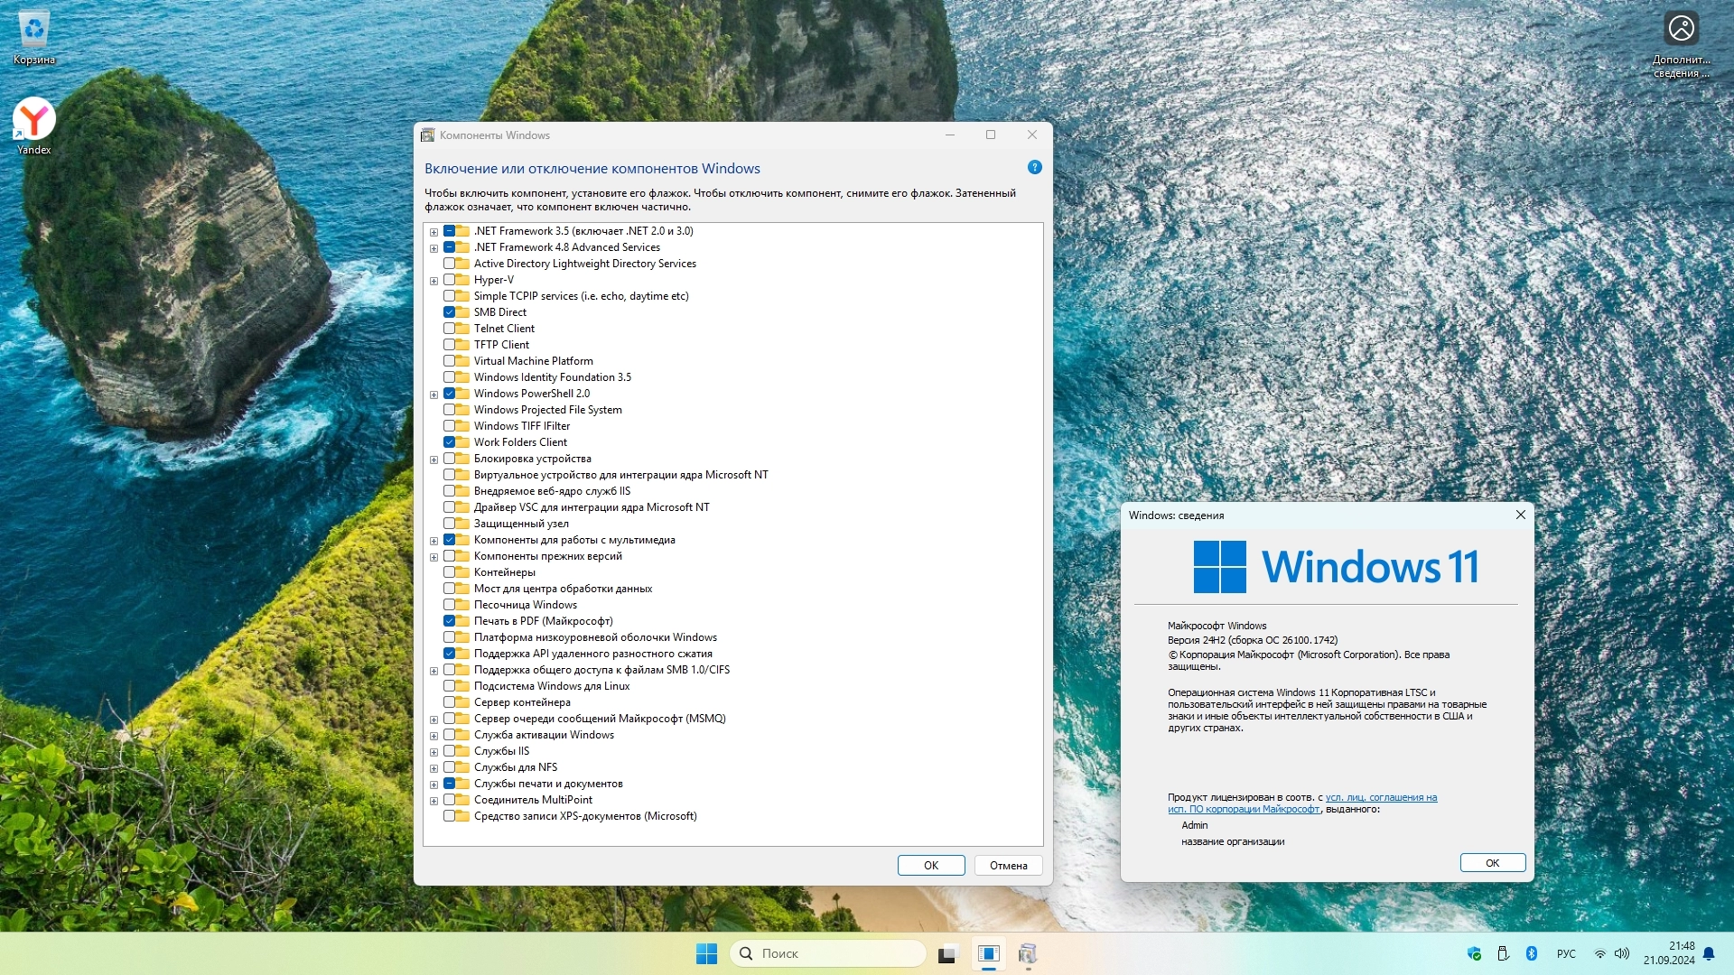Click the volume speaker tray icon
The image size is (1734, 975).
(x=1622, y=953)
